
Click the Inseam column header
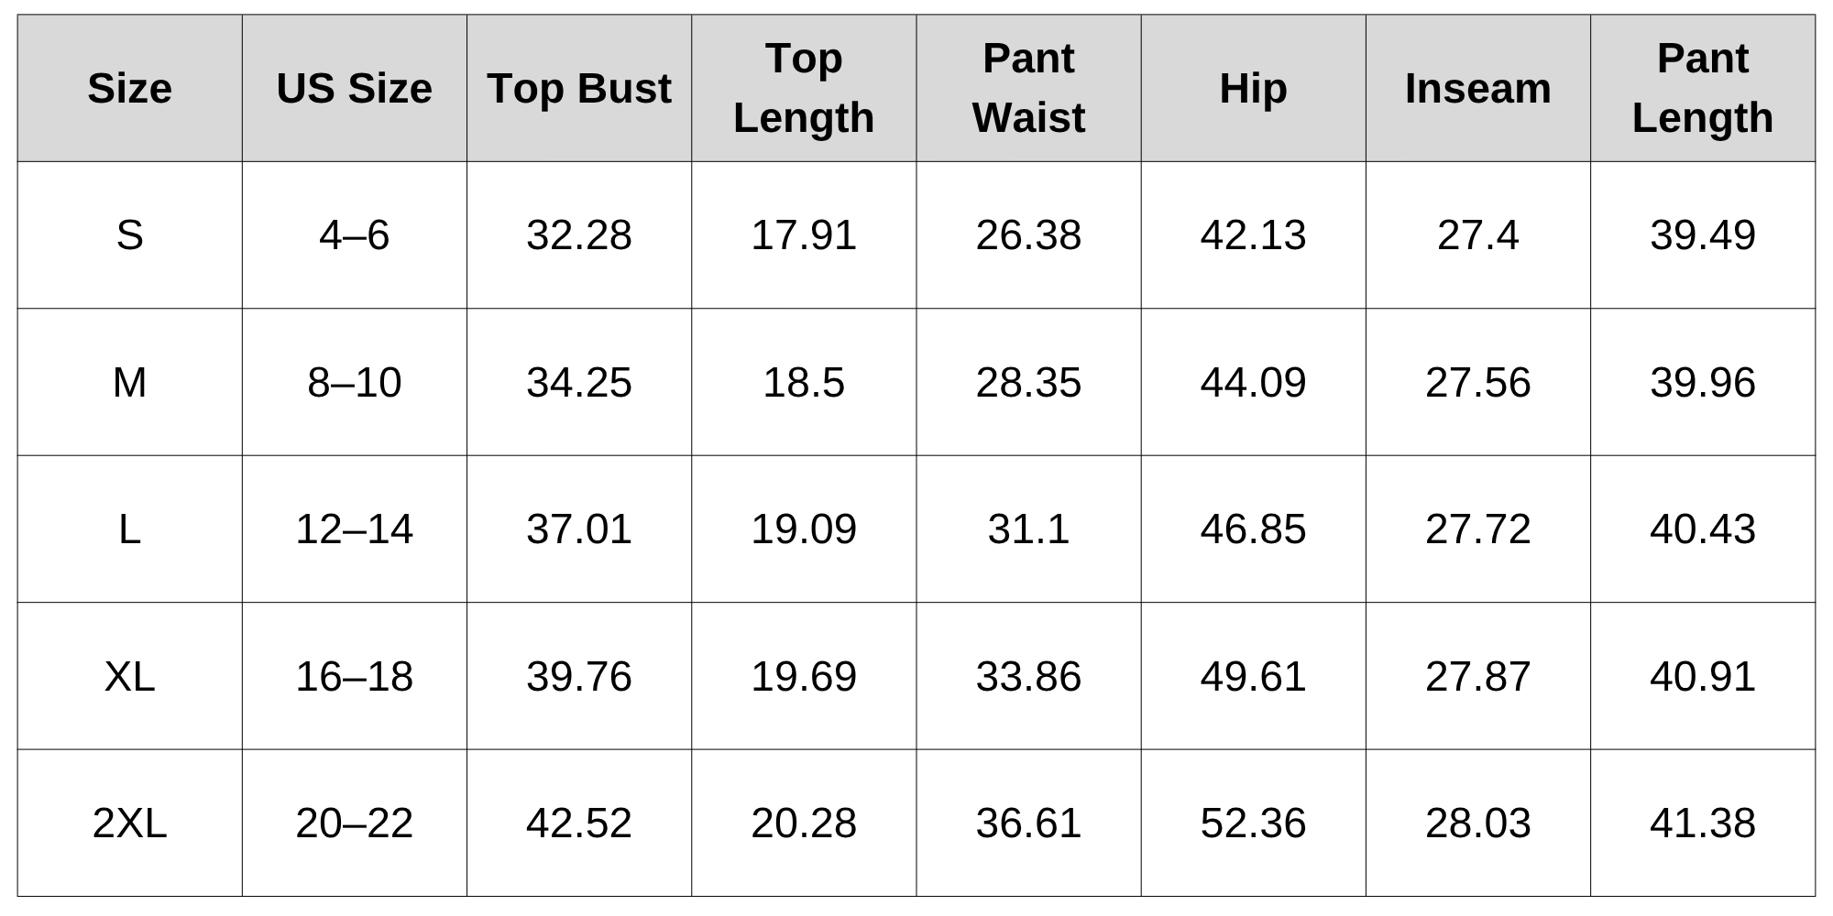1477,88
